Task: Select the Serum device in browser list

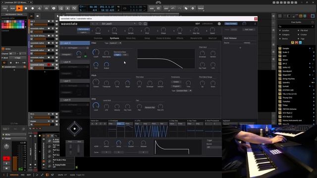Action: tap(285, 60)
